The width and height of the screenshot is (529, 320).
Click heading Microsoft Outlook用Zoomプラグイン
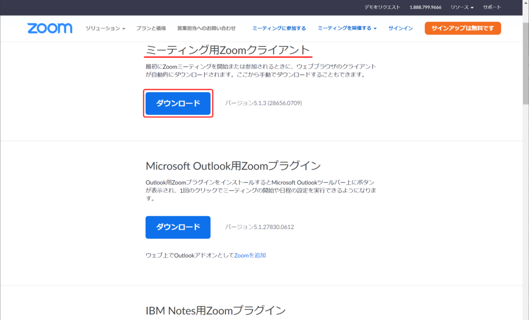click(233, 166)
